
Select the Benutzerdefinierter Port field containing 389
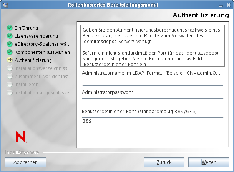153,121
